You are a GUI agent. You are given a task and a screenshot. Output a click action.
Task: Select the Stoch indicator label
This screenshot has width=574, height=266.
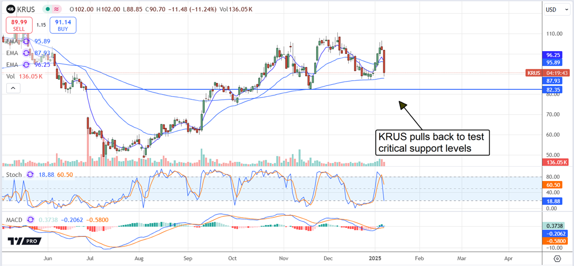14,175
